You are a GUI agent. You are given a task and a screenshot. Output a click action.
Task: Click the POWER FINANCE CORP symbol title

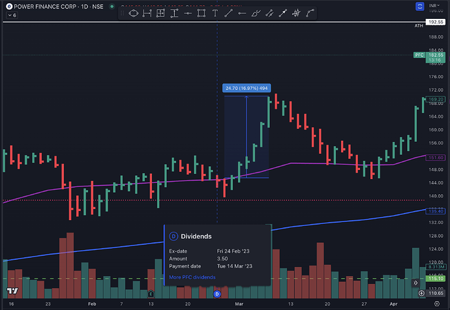[x=59, y=7]
